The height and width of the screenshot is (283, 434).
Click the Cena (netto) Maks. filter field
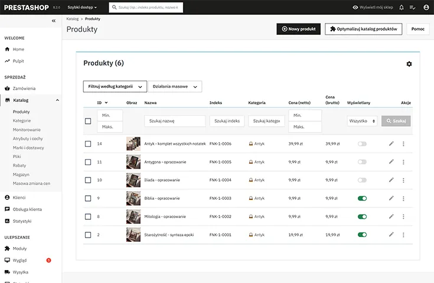pyautogui.click(x=305, y=127)
